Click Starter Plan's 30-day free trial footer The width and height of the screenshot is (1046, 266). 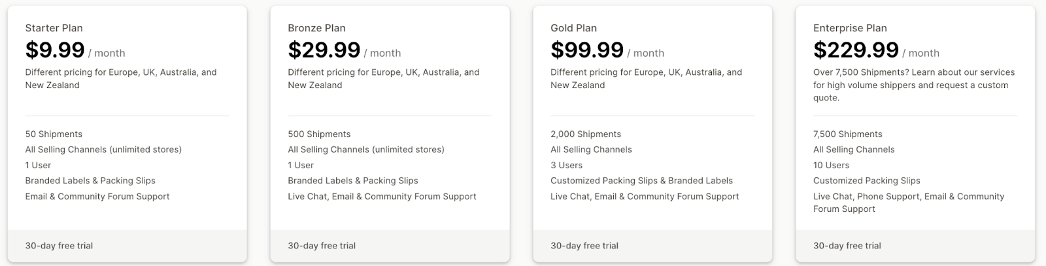(x=59, y=246)
